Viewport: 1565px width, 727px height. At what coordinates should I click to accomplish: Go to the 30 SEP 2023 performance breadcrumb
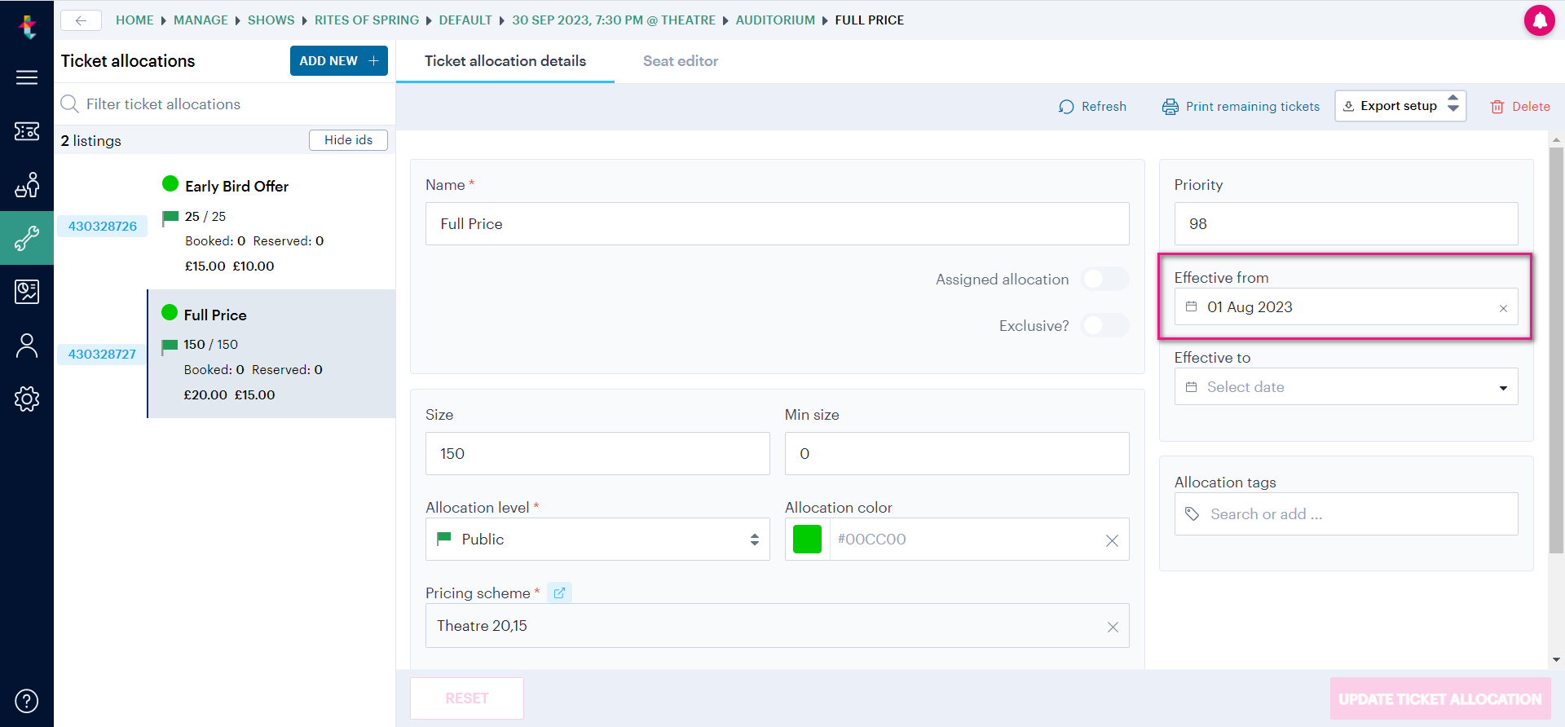(614, 20)
